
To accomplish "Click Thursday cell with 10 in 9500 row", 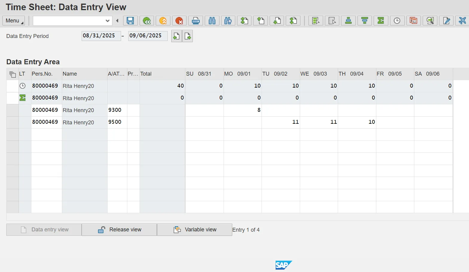I will [x=357, y=122].
